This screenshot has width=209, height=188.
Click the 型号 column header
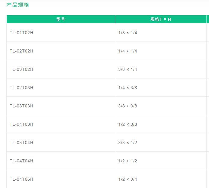61,19
